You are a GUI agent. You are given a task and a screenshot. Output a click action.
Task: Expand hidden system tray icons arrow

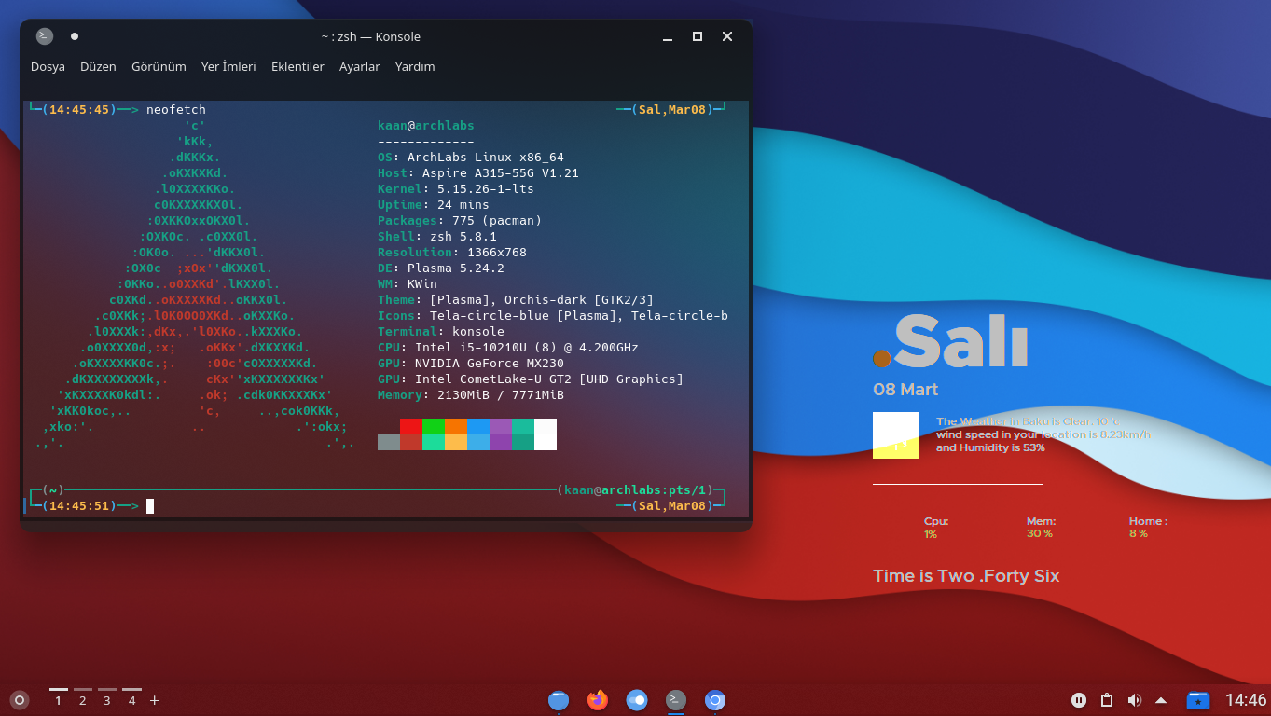[x=1161, y=700]
